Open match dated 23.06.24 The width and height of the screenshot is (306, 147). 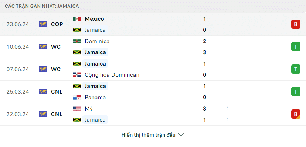153,24
